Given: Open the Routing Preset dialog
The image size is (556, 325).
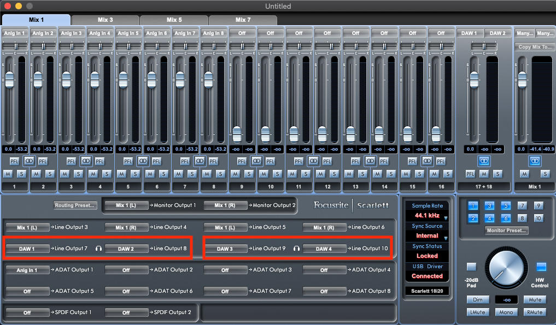Looking at the screenshot, I should (x=75, y=206).
